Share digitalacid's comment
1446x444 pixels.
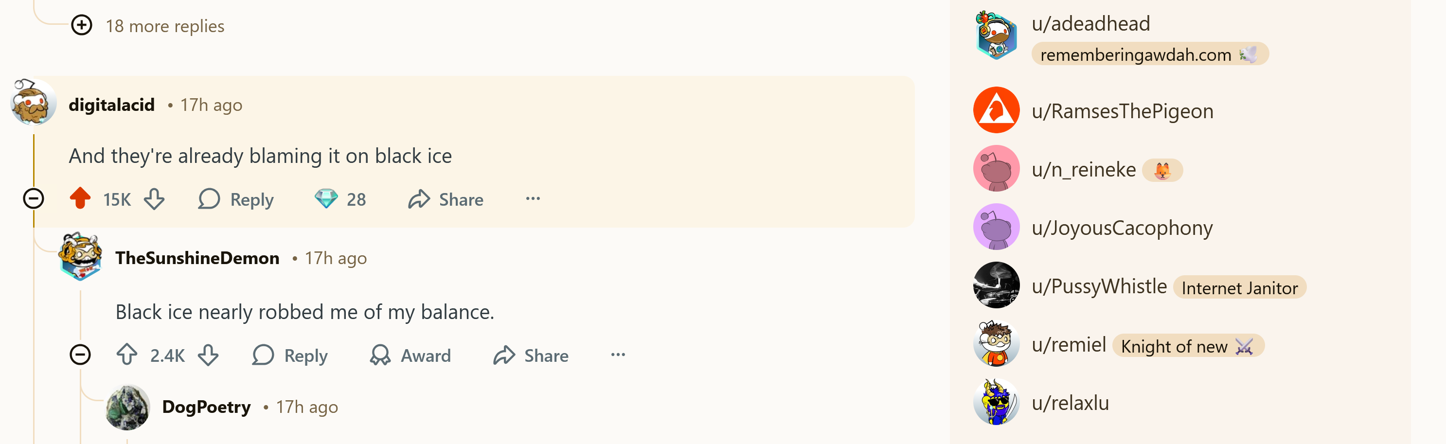[446, 199]
